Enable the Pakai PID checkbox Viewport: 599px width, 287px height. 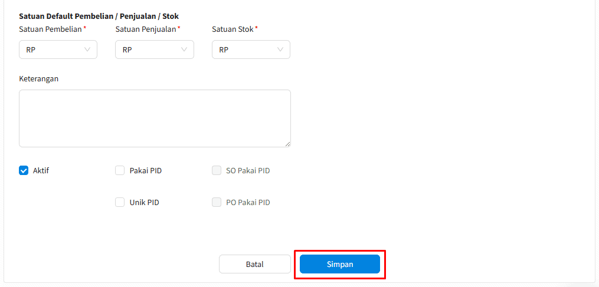click(120, 170)
